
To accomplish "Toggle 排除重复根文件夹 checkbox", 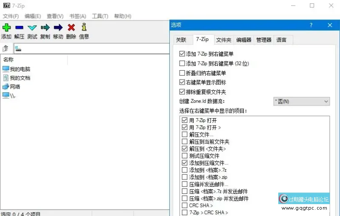I will click(182, 92).
